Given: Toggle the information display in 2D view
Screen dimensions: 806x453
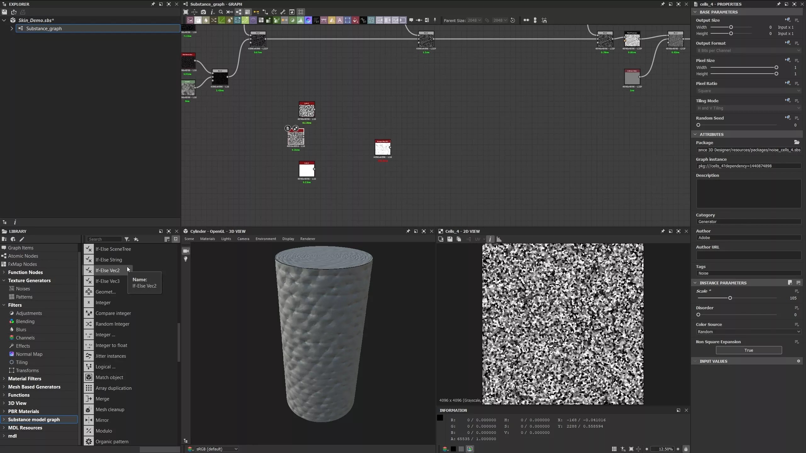Looking at the screenshot, I should click(x=490, y=239).
